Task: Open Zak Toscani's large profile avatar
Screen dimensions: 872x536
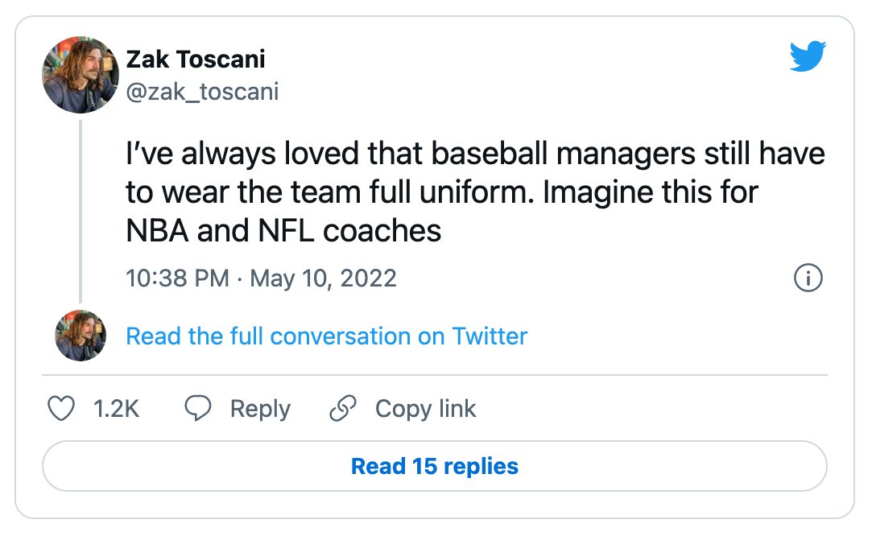Action: 81,75
